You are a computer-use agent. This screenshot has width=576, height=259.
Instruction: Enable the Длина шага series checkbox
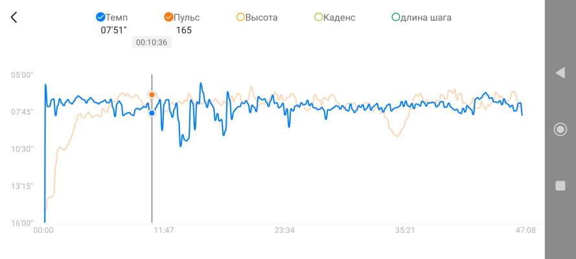[x=396, y=17]
